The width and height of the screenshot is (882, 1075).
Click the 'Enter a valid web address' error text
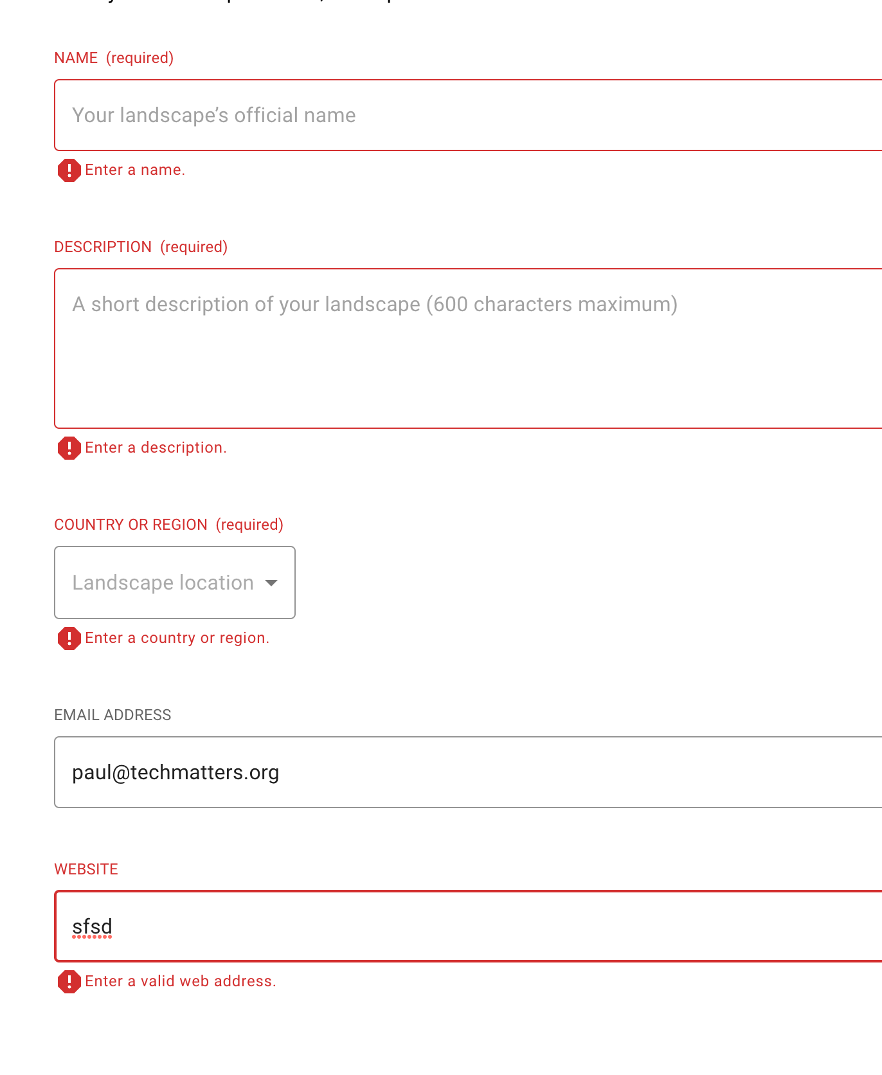(x=181, y=981)
